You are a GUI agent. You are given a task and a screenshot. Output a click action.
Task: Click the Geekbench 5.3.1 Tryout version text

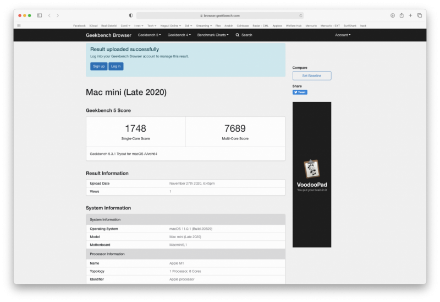123,154
